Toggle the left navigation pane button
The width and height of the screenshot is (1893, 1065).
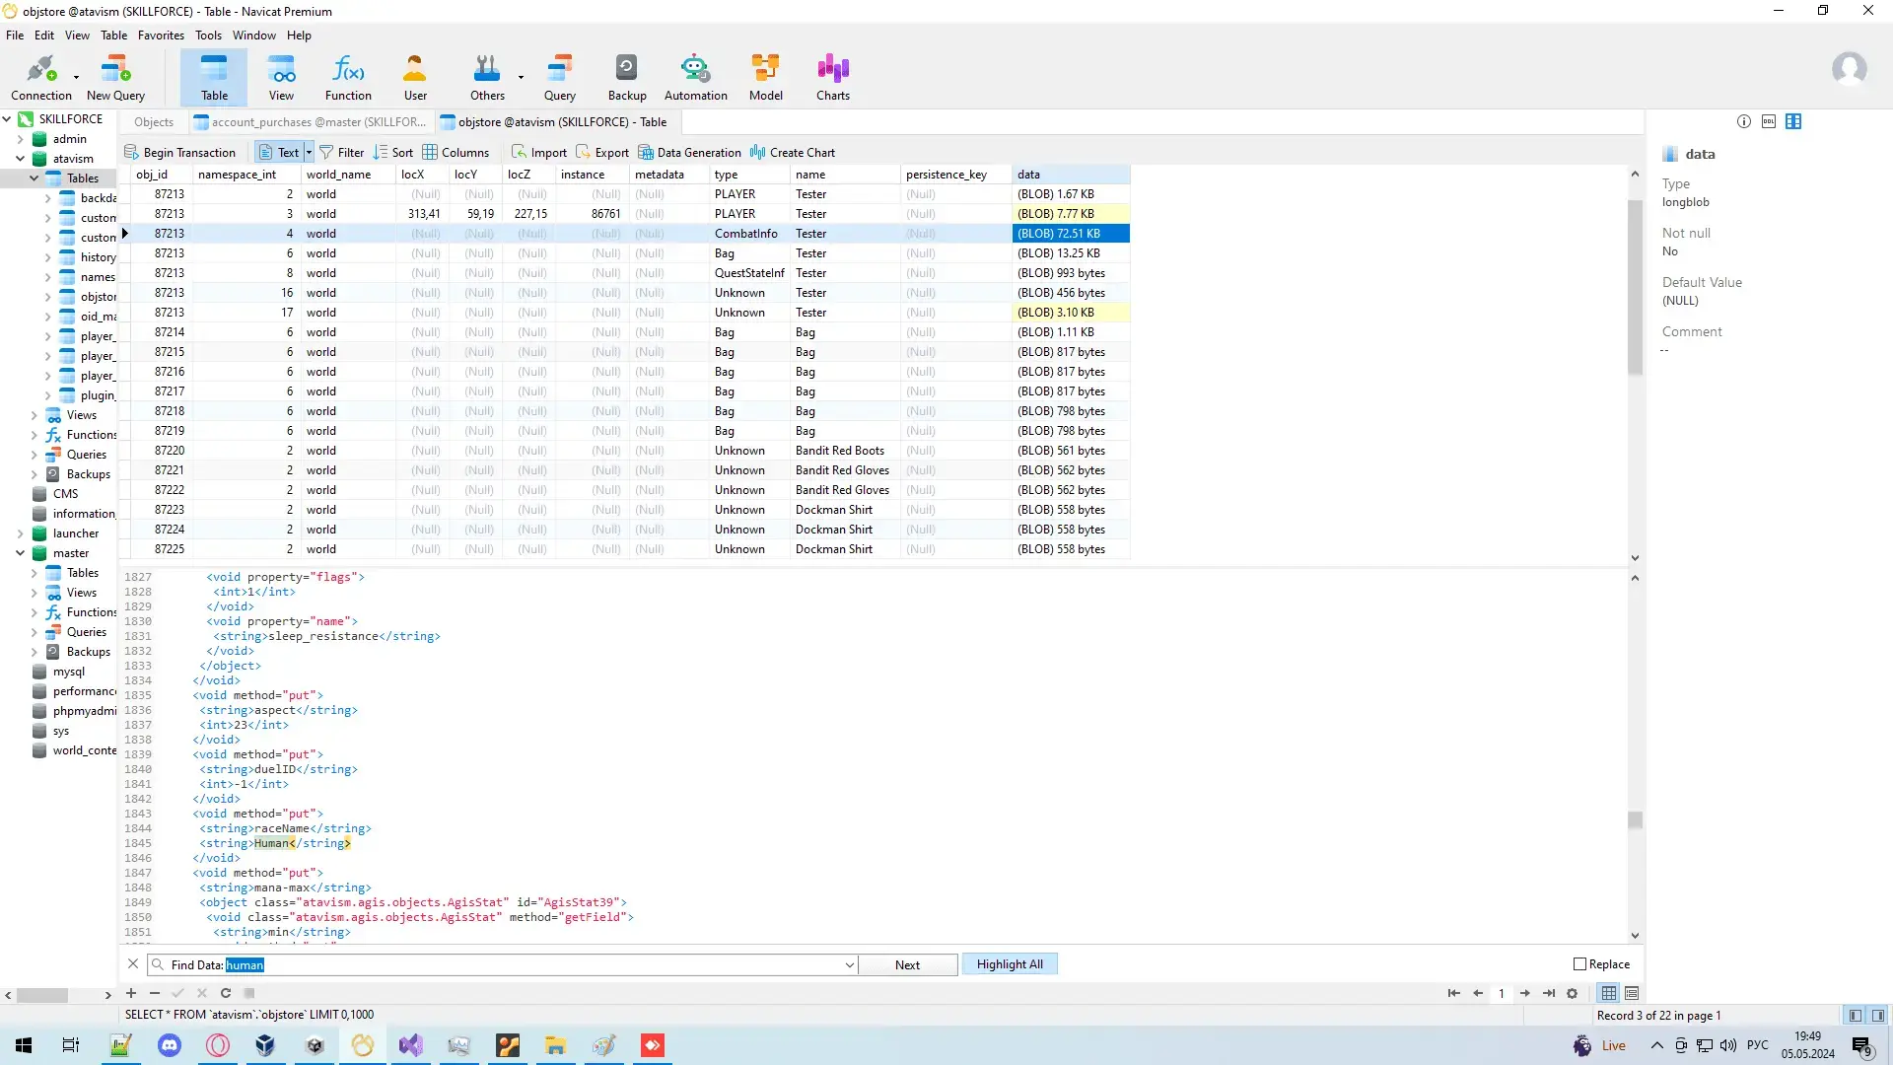[1856, 1015]
